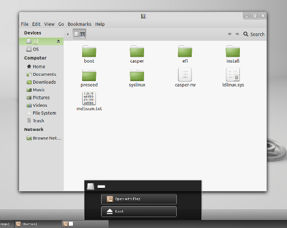Screen dimensions: 287x228
Task: Eject the mounted device in sidebar
Action: tap(59, 41)
